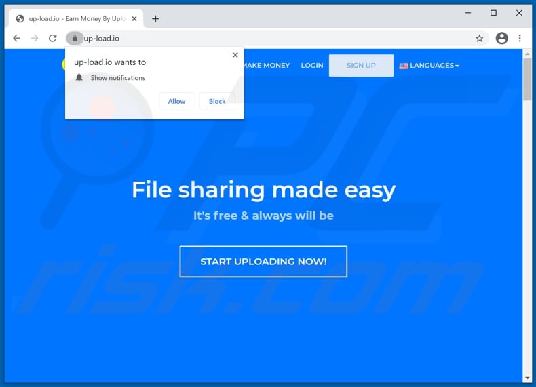Open the Chrome three-dot menu
This screenshot has width=536, height=387.
tap(520, 39)
